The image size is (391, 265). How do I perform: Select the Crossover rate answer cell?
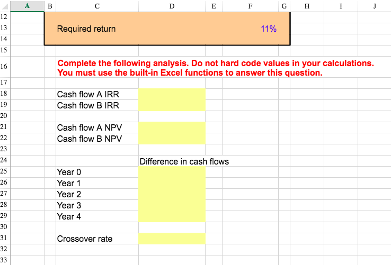pos(172,239)
